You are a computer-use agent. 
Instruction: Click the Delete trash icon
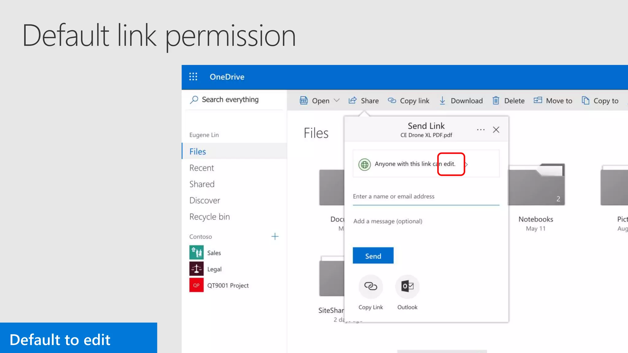pos(496,101)
